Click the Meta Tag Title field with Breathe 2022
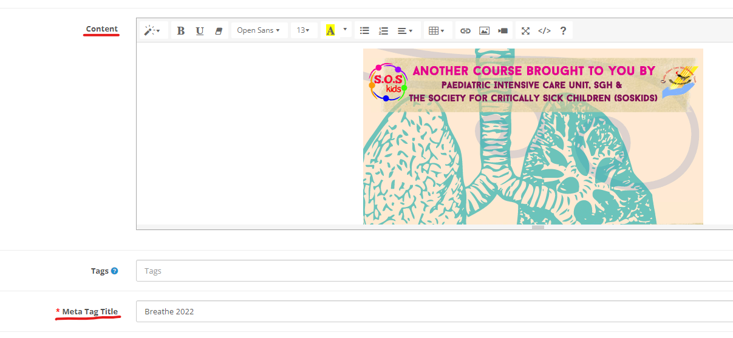The image size is (733, 338). [434, 311]
